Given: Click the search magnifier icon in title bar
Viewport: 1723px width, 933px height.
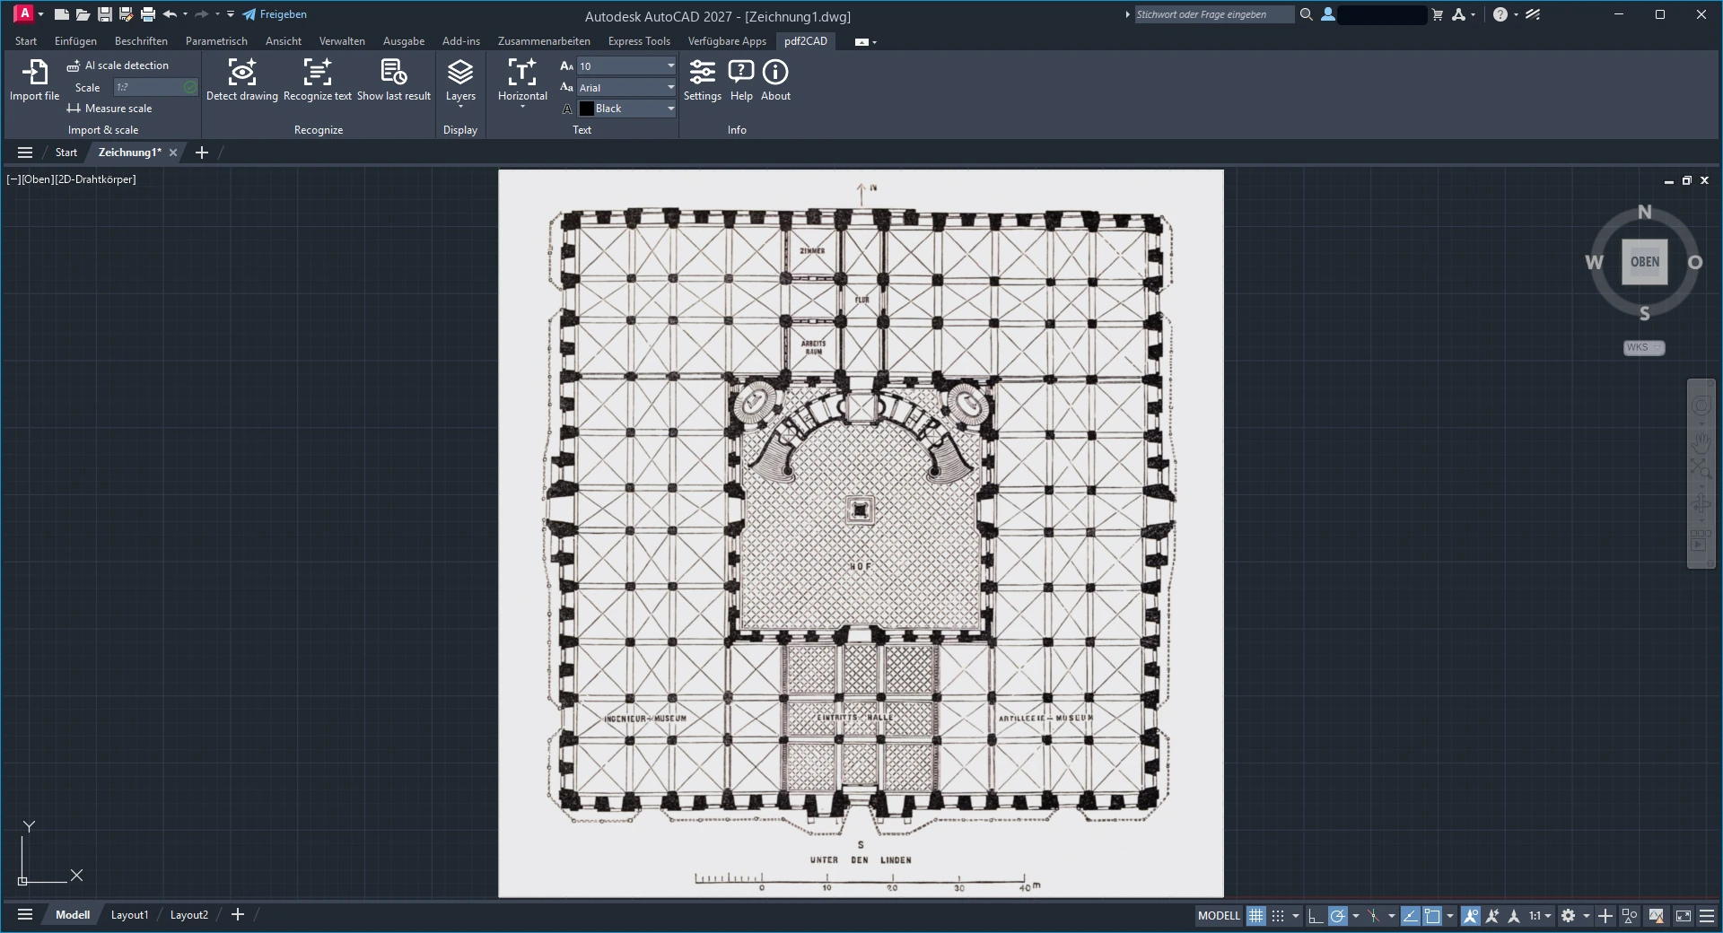Looking at the screenshot, I should (1307, 14).
